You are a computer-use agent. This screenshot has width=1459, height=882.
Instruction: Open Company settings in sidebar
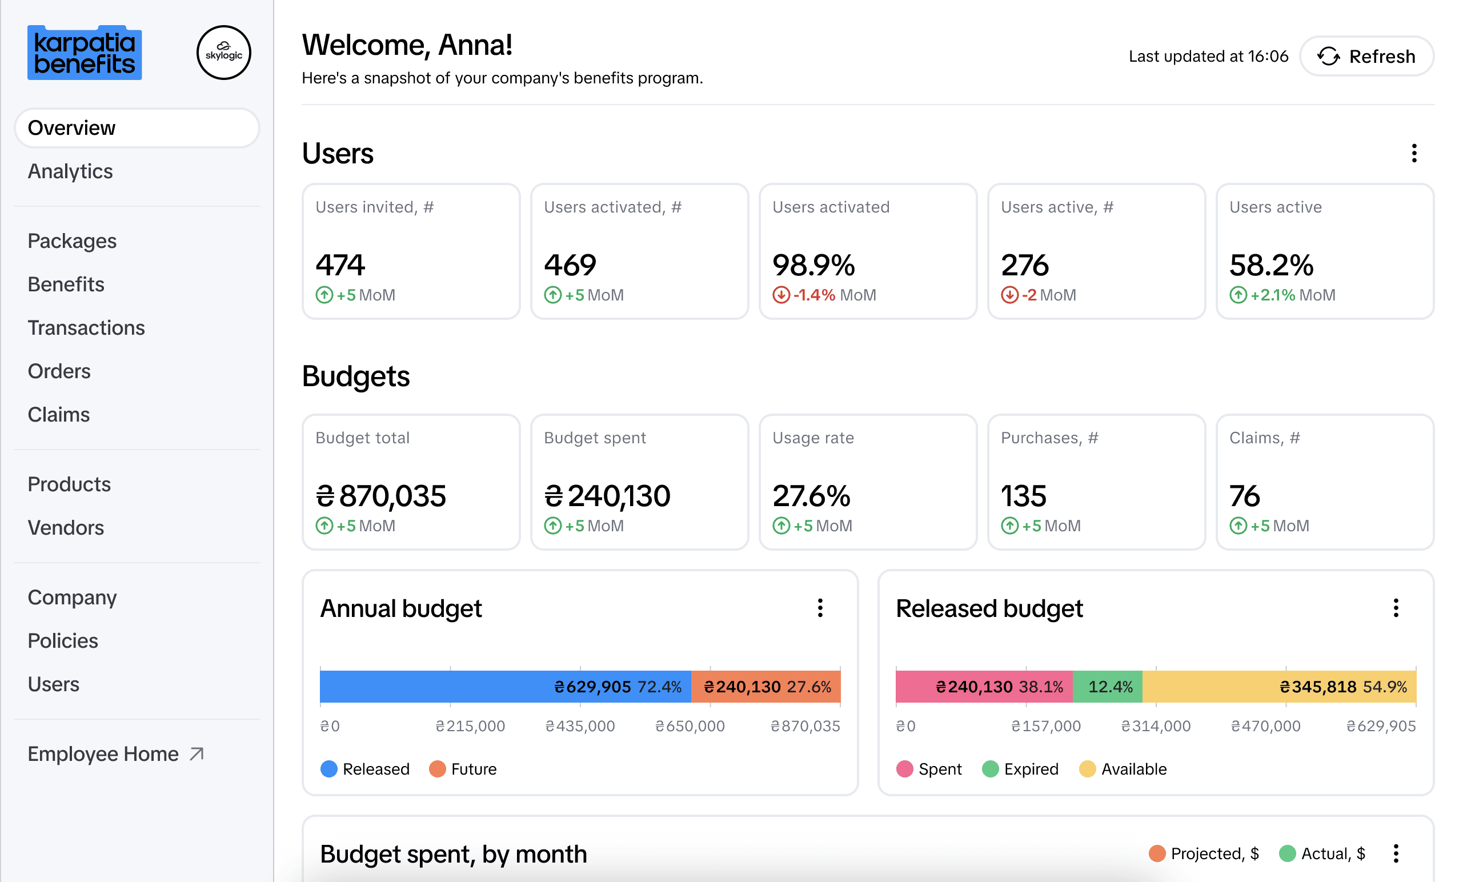point(72,598)
